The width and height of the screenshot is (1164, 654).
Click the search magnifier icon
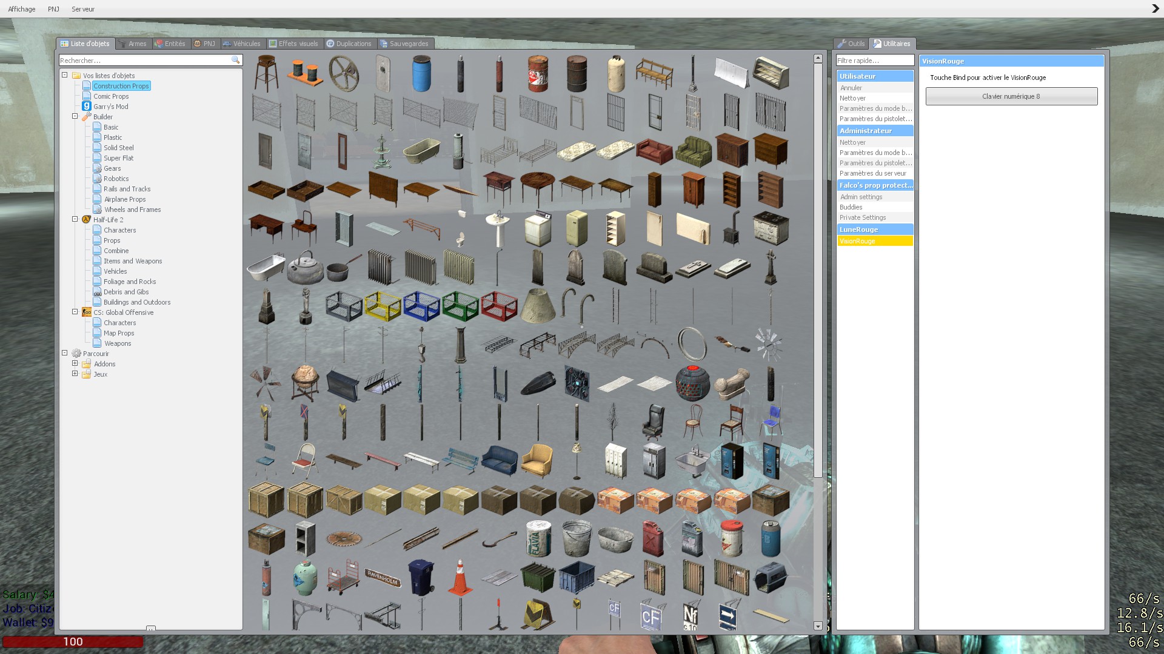coord(236,60)
